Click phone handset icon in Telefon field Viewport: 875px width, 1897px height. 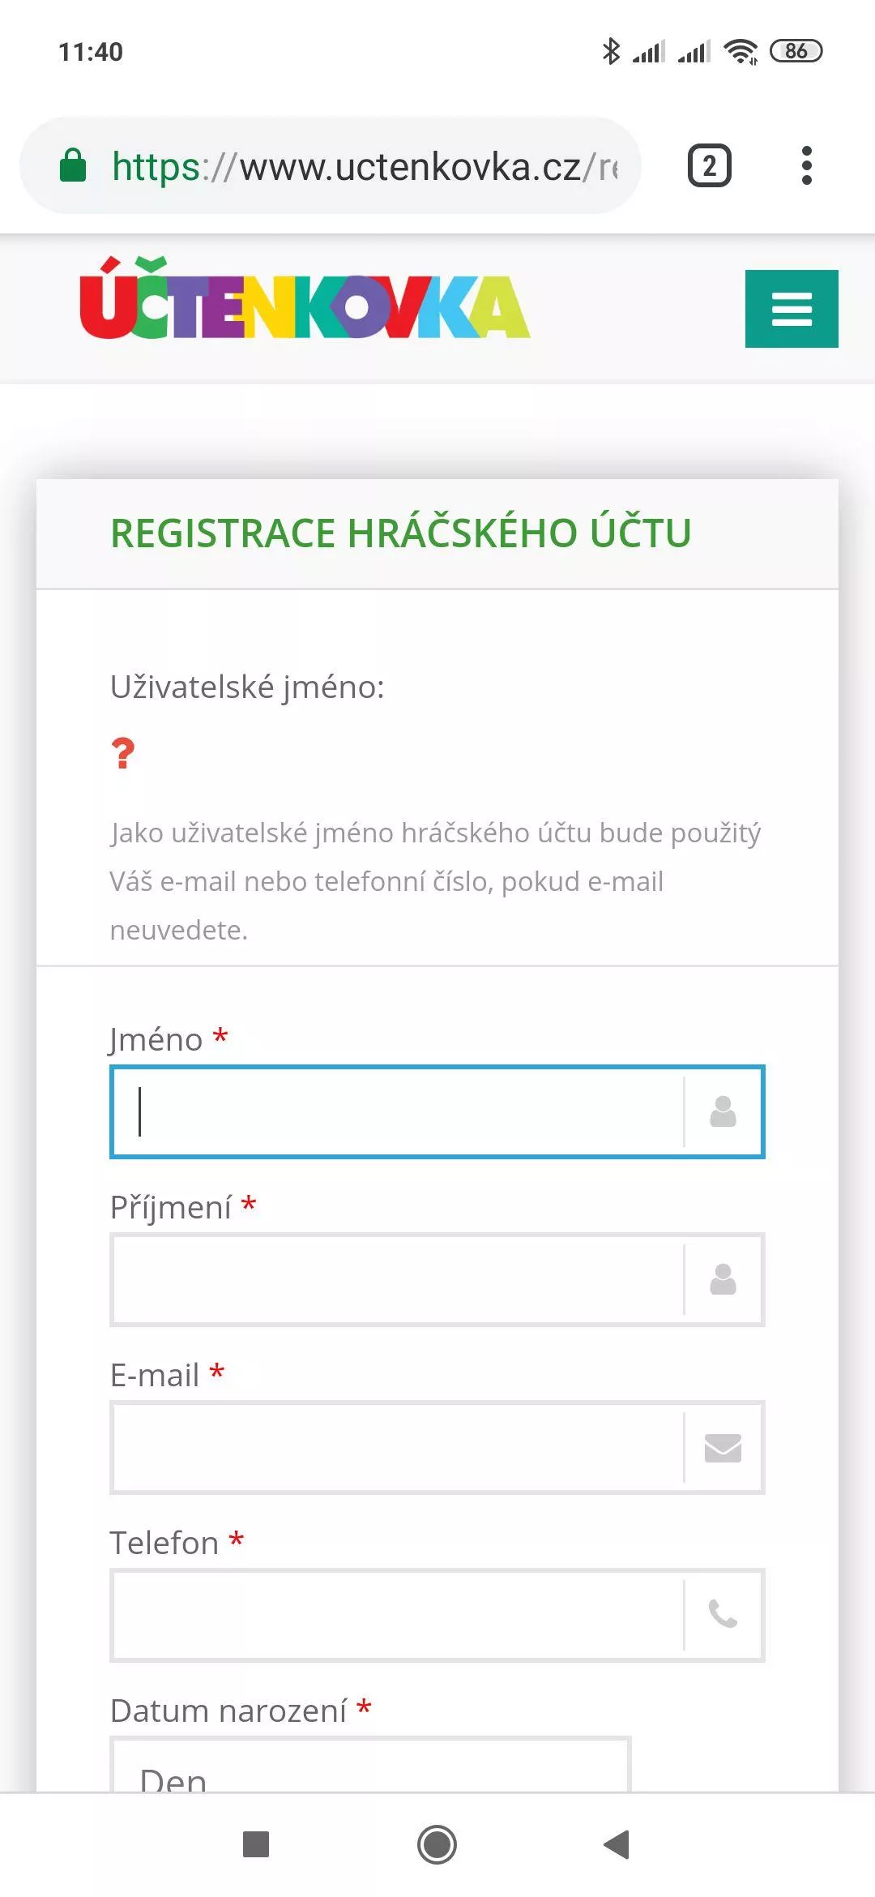pos(723,1614)
